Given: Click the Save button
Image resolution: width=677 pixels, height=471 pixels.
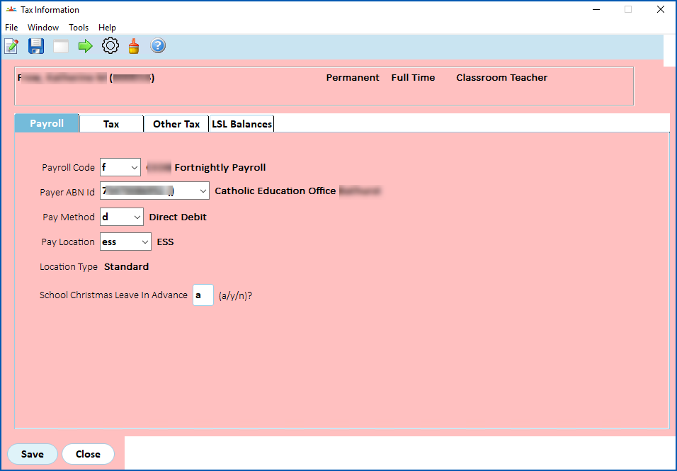Looking at the screenshot, I should coord(33,454).
